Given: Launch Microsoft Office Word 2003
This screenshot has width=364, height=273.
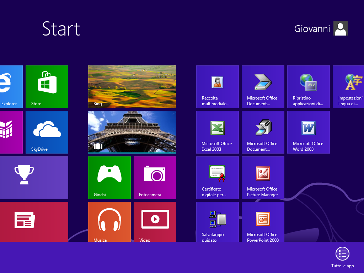Looking at the screenshot, I should coord(308,132).
